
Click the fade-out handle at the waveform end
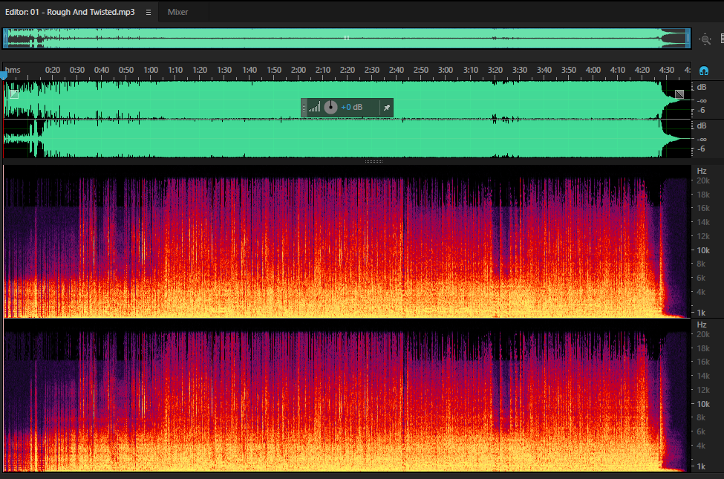coord(679,94)
